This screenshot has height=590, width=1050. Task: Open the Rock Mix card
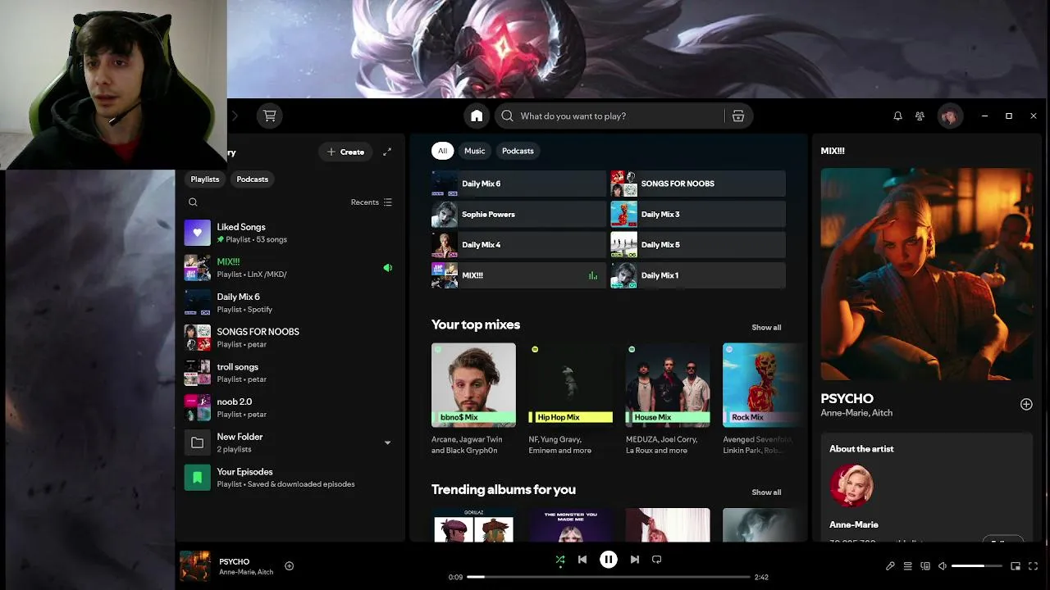763,399
